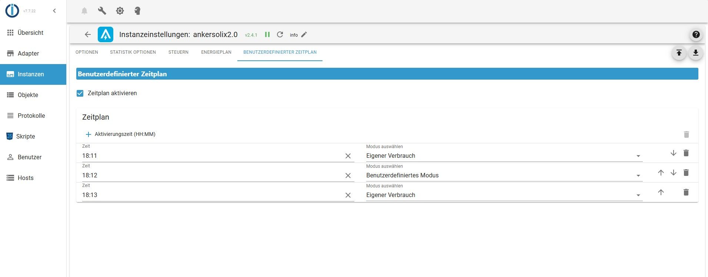Go back with the left arrow
This screenshot has height=277, width=708.
[88, 34]
